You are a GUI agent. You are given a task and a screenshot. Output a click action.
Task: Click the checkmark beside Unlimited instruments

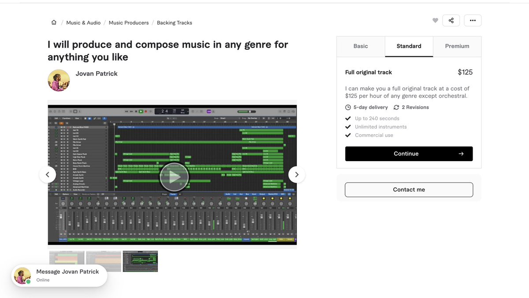(348, 127)
